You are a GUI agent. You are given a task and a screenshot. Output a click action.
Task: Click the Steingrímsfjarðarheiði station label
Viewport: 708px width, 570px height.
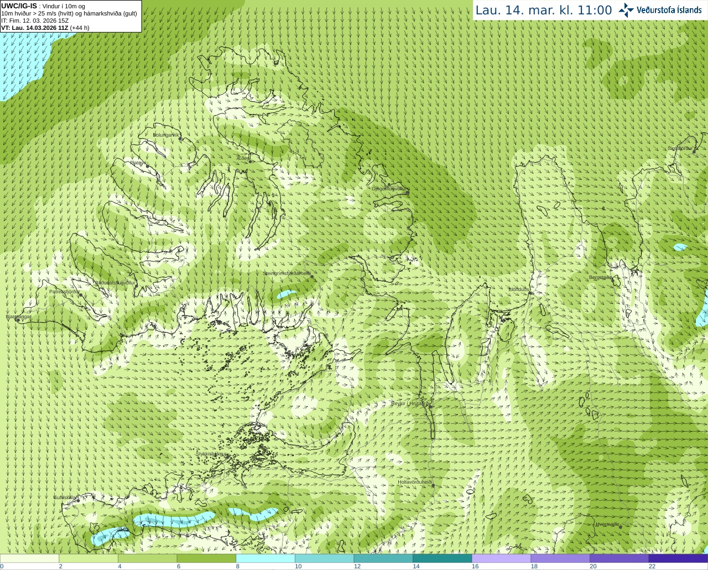[287, 273]
